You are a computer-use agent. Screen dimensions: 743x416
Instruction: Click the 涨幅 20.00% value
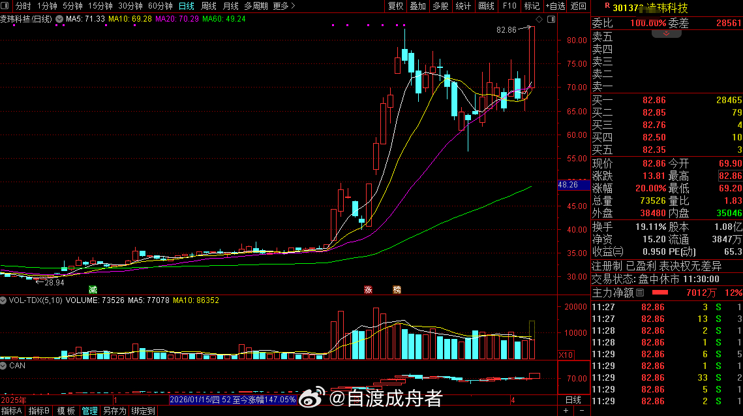pyautogui.click(x=650, y=188)
